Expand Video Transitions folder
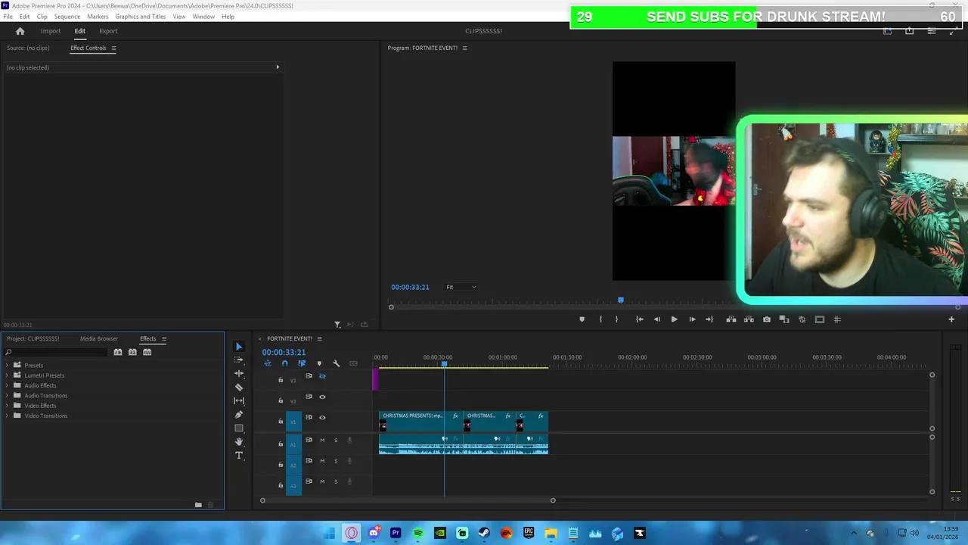This screenshot has width=968, height=545. [8, 416]
